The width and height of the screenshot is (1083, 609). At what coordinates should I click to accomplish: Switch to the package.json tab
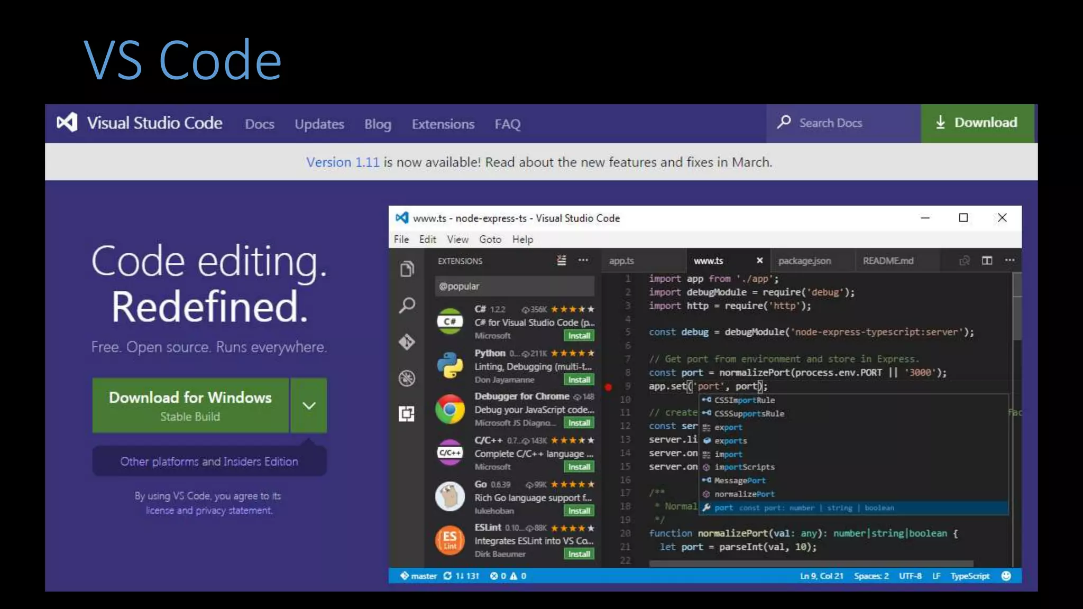pos(813,261)
